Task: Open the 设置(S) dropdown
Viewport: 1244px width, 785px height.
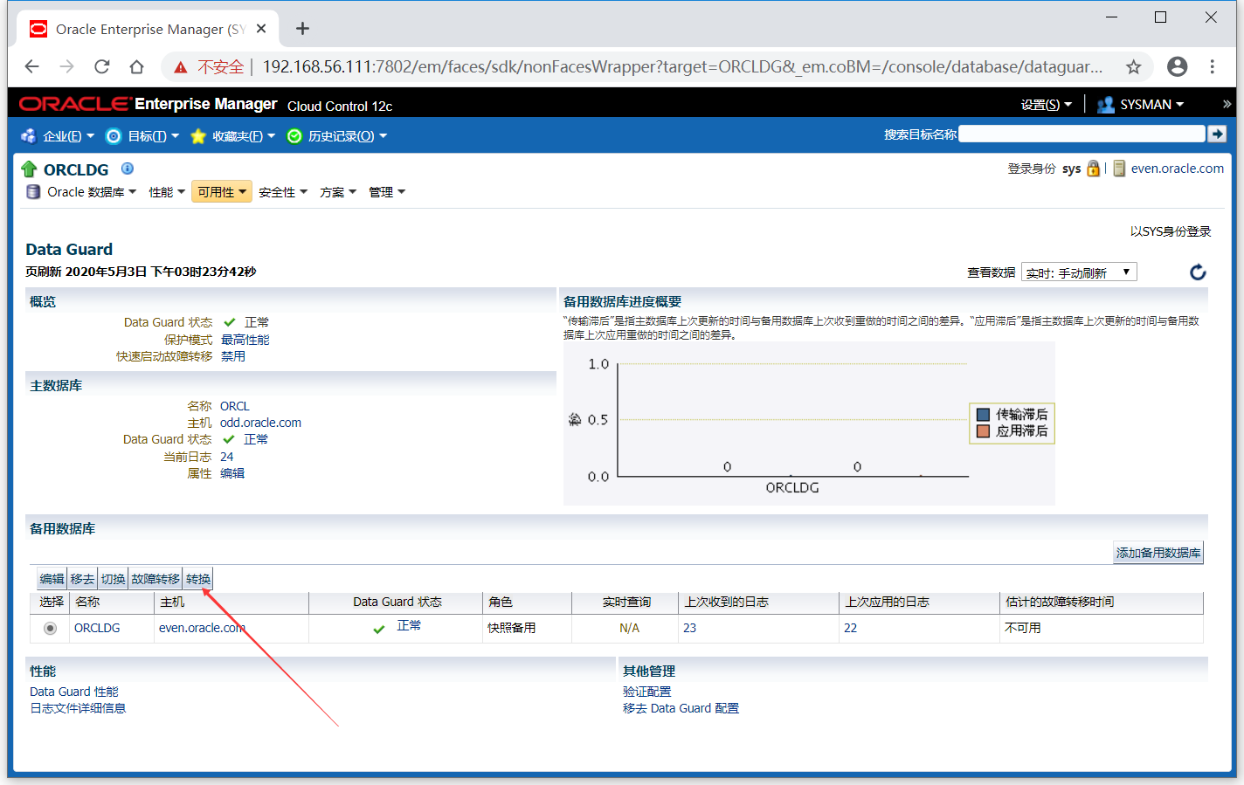Action: [x=1046, y=105]
